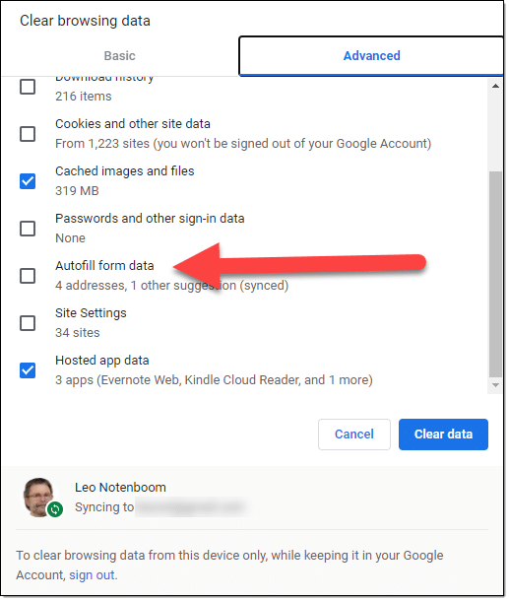Click the 'Clear browsing data' dialog title
The width and height of the screenshot is (509, 601).
click(85, 21)
